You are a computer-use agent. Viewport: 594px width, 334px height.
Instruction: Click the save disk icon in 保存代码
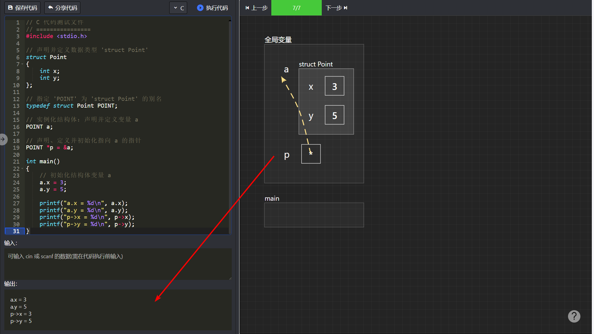(x=11, y=7)
